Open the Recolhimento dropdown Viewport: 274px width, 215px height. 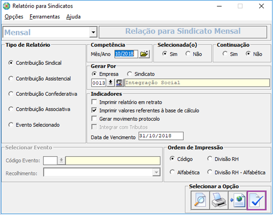156,172
